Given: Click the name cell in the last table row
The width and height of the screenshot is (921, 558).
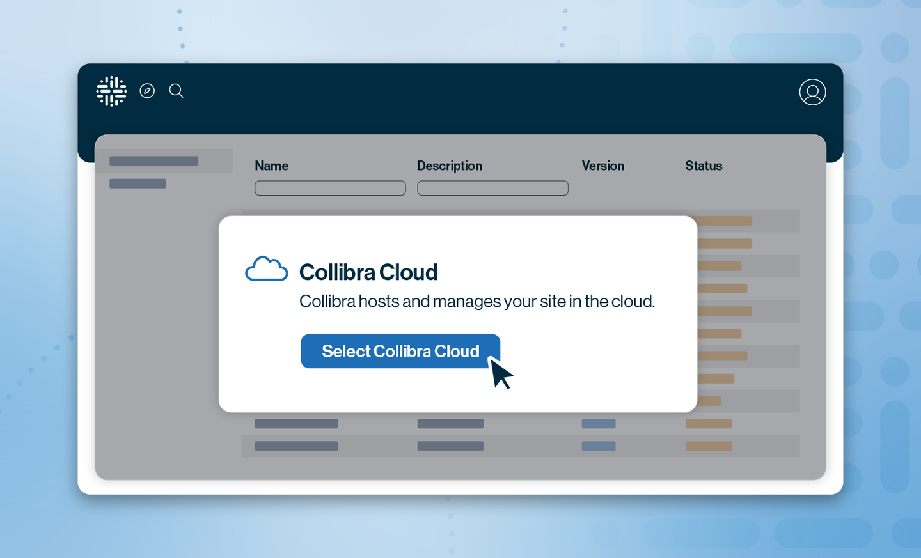Looking at the screenshot, I should (296, 446).
